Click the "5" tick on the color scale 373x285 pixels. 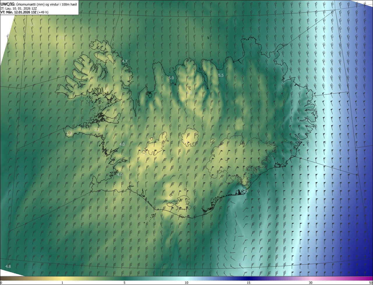[x=124, y=283]
